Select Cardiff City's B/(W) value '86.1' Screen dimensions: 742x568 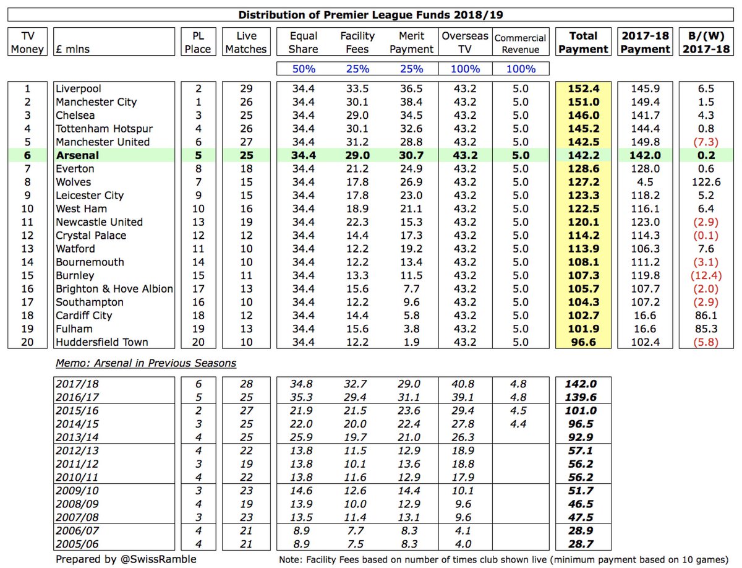(x=706, y=316)
